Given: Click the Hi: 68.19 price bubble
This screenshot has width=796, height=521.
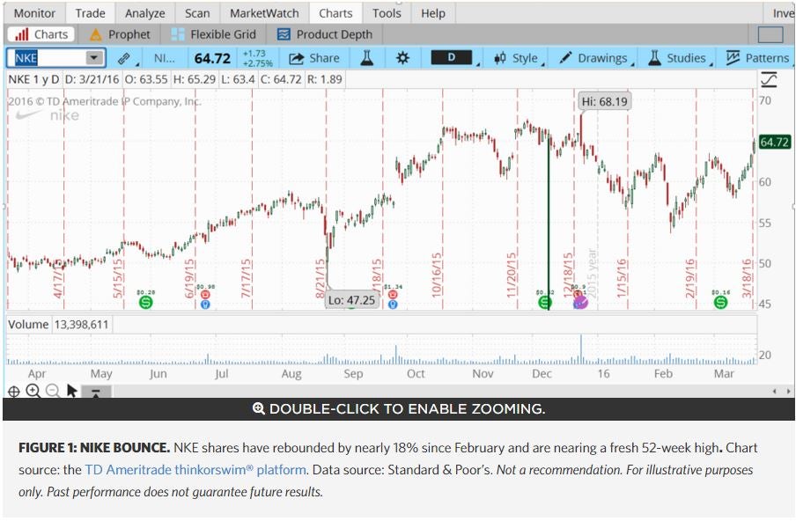Looking at the screenshot, I should [x=604, y=101].
